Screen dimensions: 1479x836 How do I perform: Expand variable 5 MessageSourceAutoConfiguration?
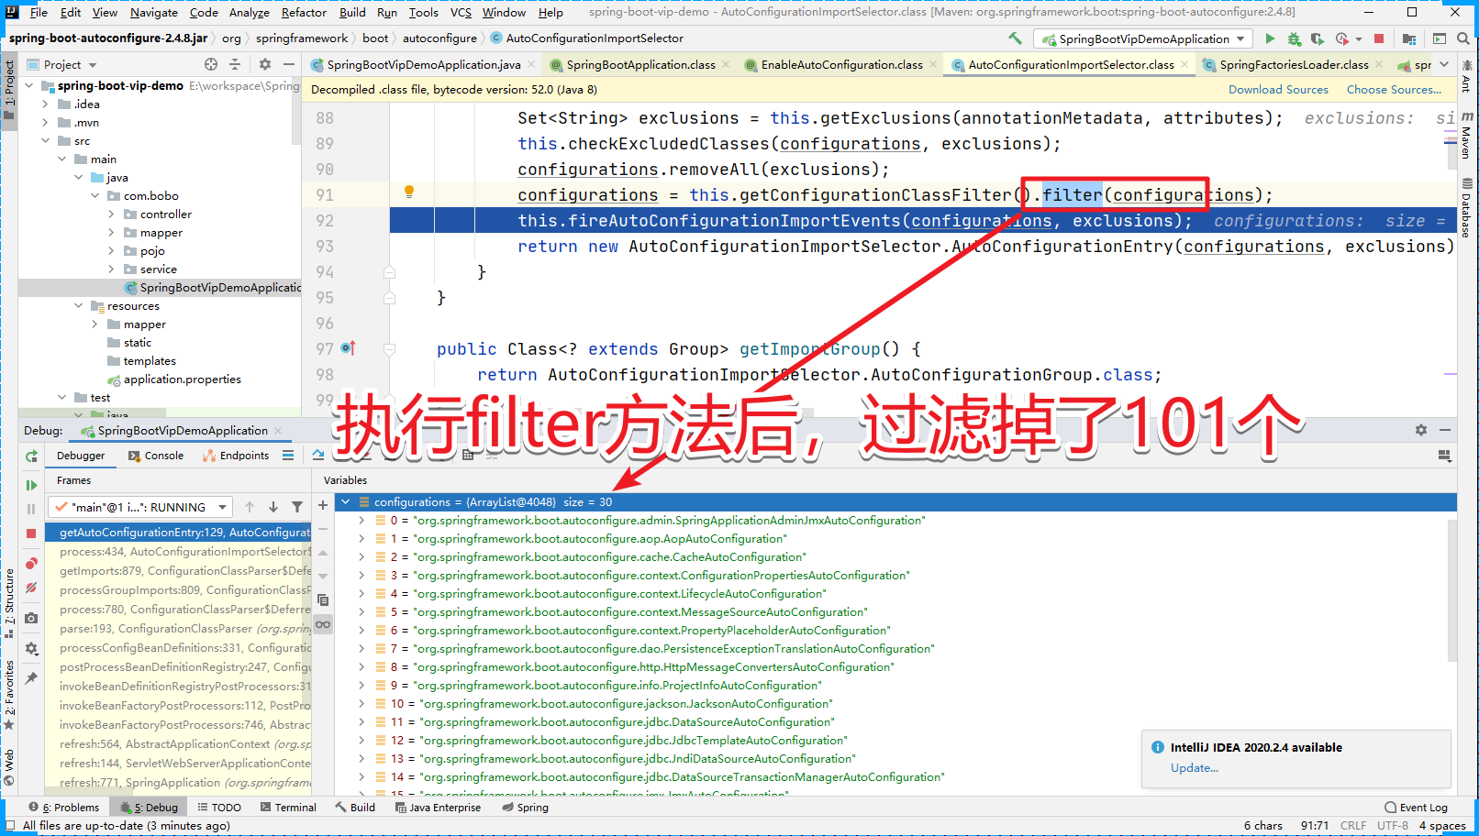pyautogui.click(x=361, y=611)
